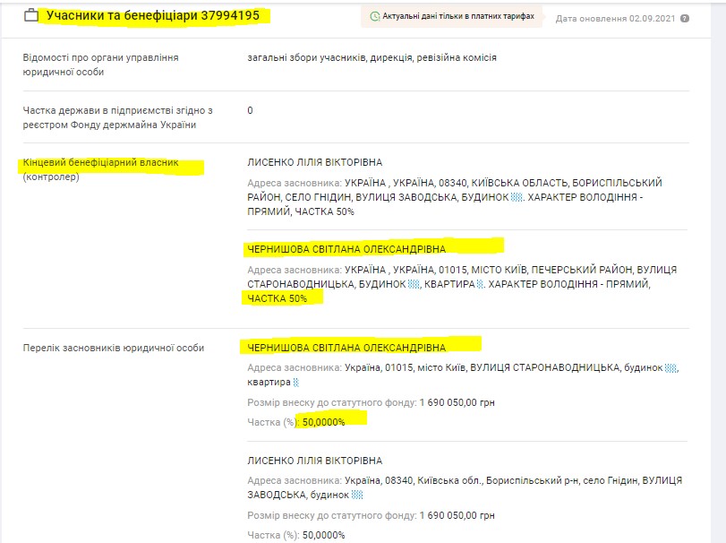Click the 'Актуальні дані тільки в платних тарифах' badge
This screenshot has width=726, height=543.
[452, 16]
